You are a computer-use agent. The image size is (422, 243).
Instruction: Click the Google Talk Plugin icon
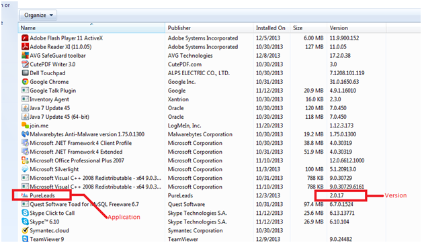25,91
